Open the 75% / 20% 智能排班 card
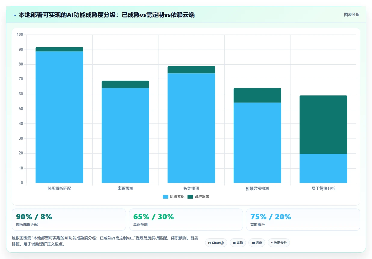Screen dimensions: 372x259 [303, 220]
